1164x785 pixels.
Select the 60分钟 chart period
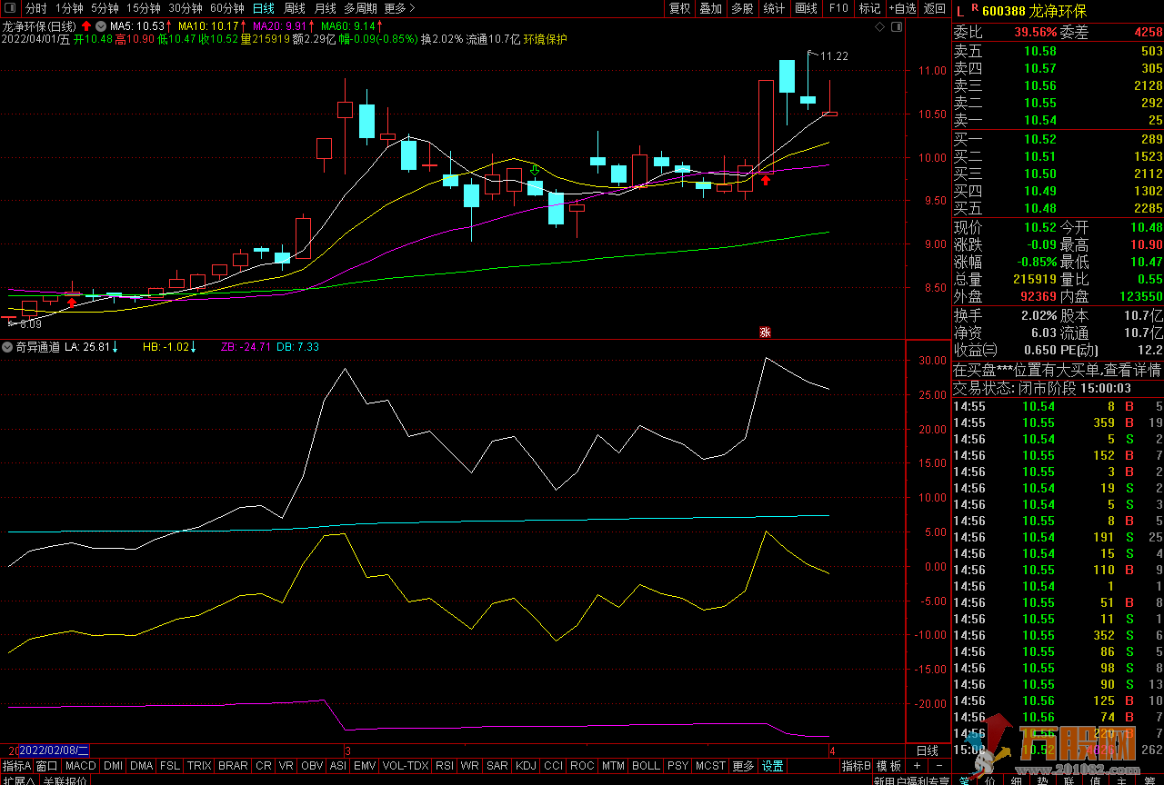(x=226, y=8)
